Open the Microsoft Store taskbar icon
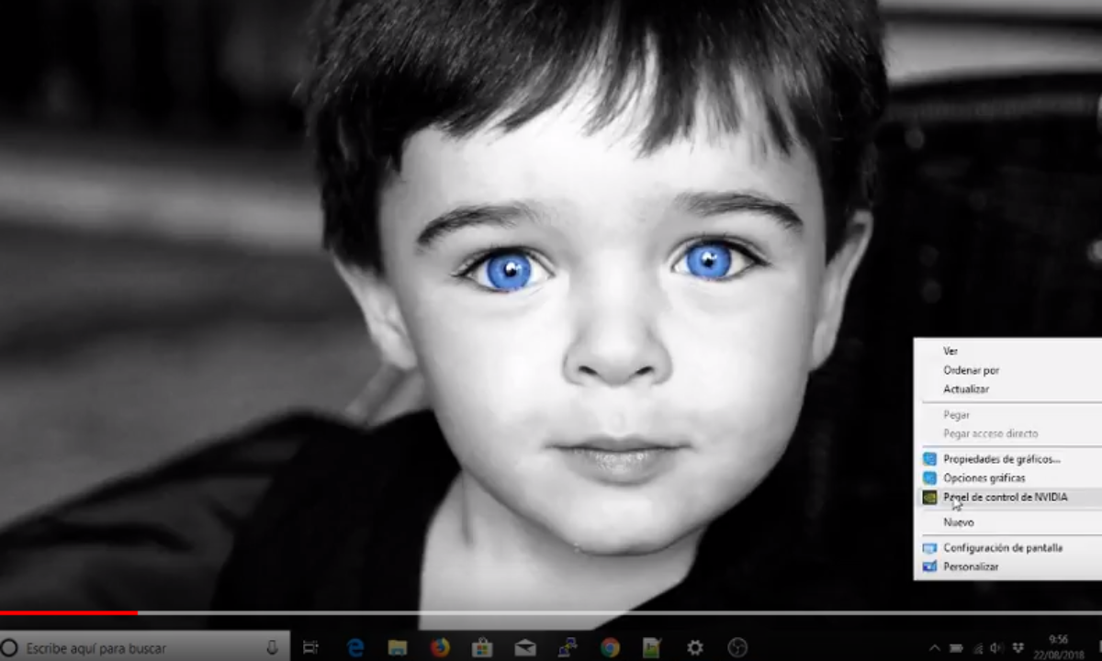This screenshot has width=1102, height=661. point(482,647)
